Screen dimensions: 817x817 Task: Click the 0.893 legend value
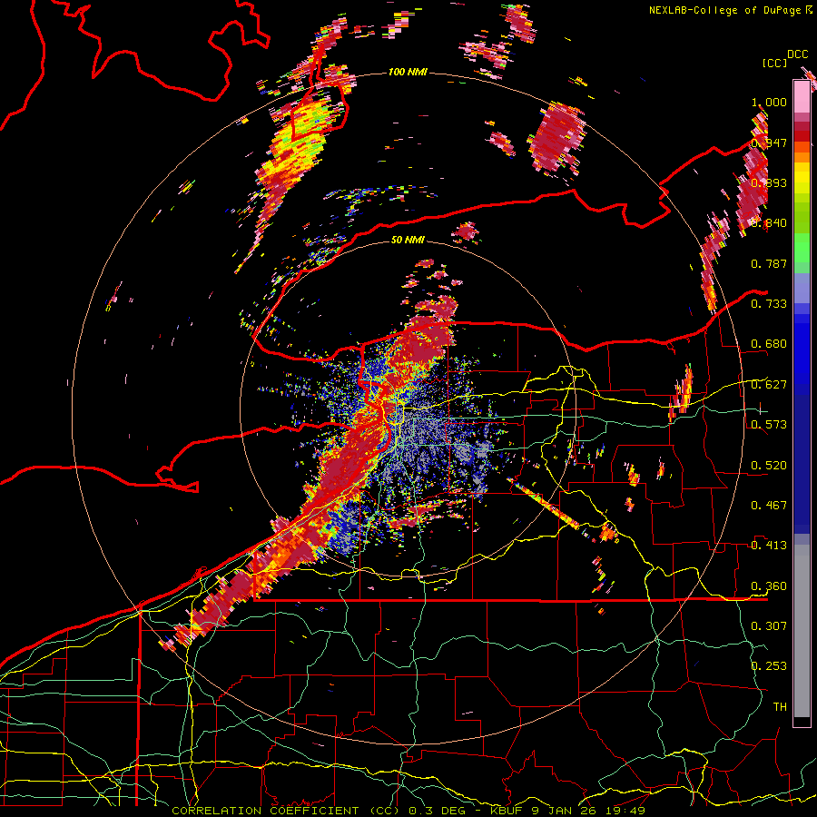pyautogui.click(x=769, y=182)
